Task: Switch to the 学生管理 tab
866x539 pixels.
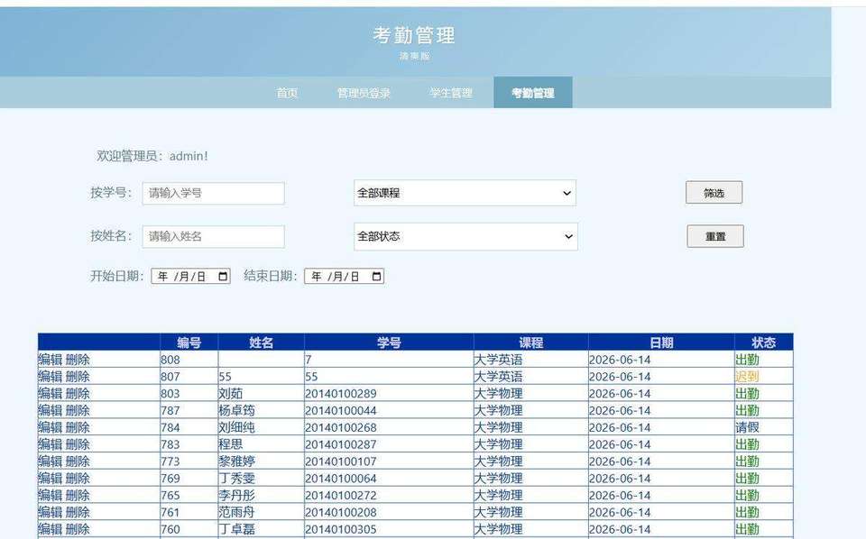Action: (x=451, y=93)
